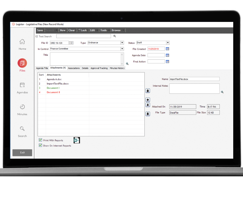Click the File ID input field
This screenshot has height=198, width=243.
(59, 43)
